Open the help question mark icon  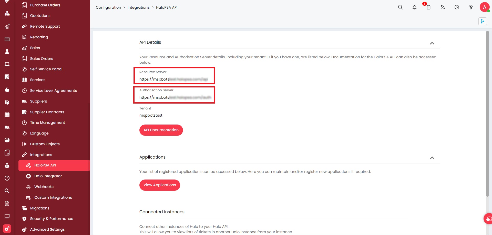[x=471, y=7]
